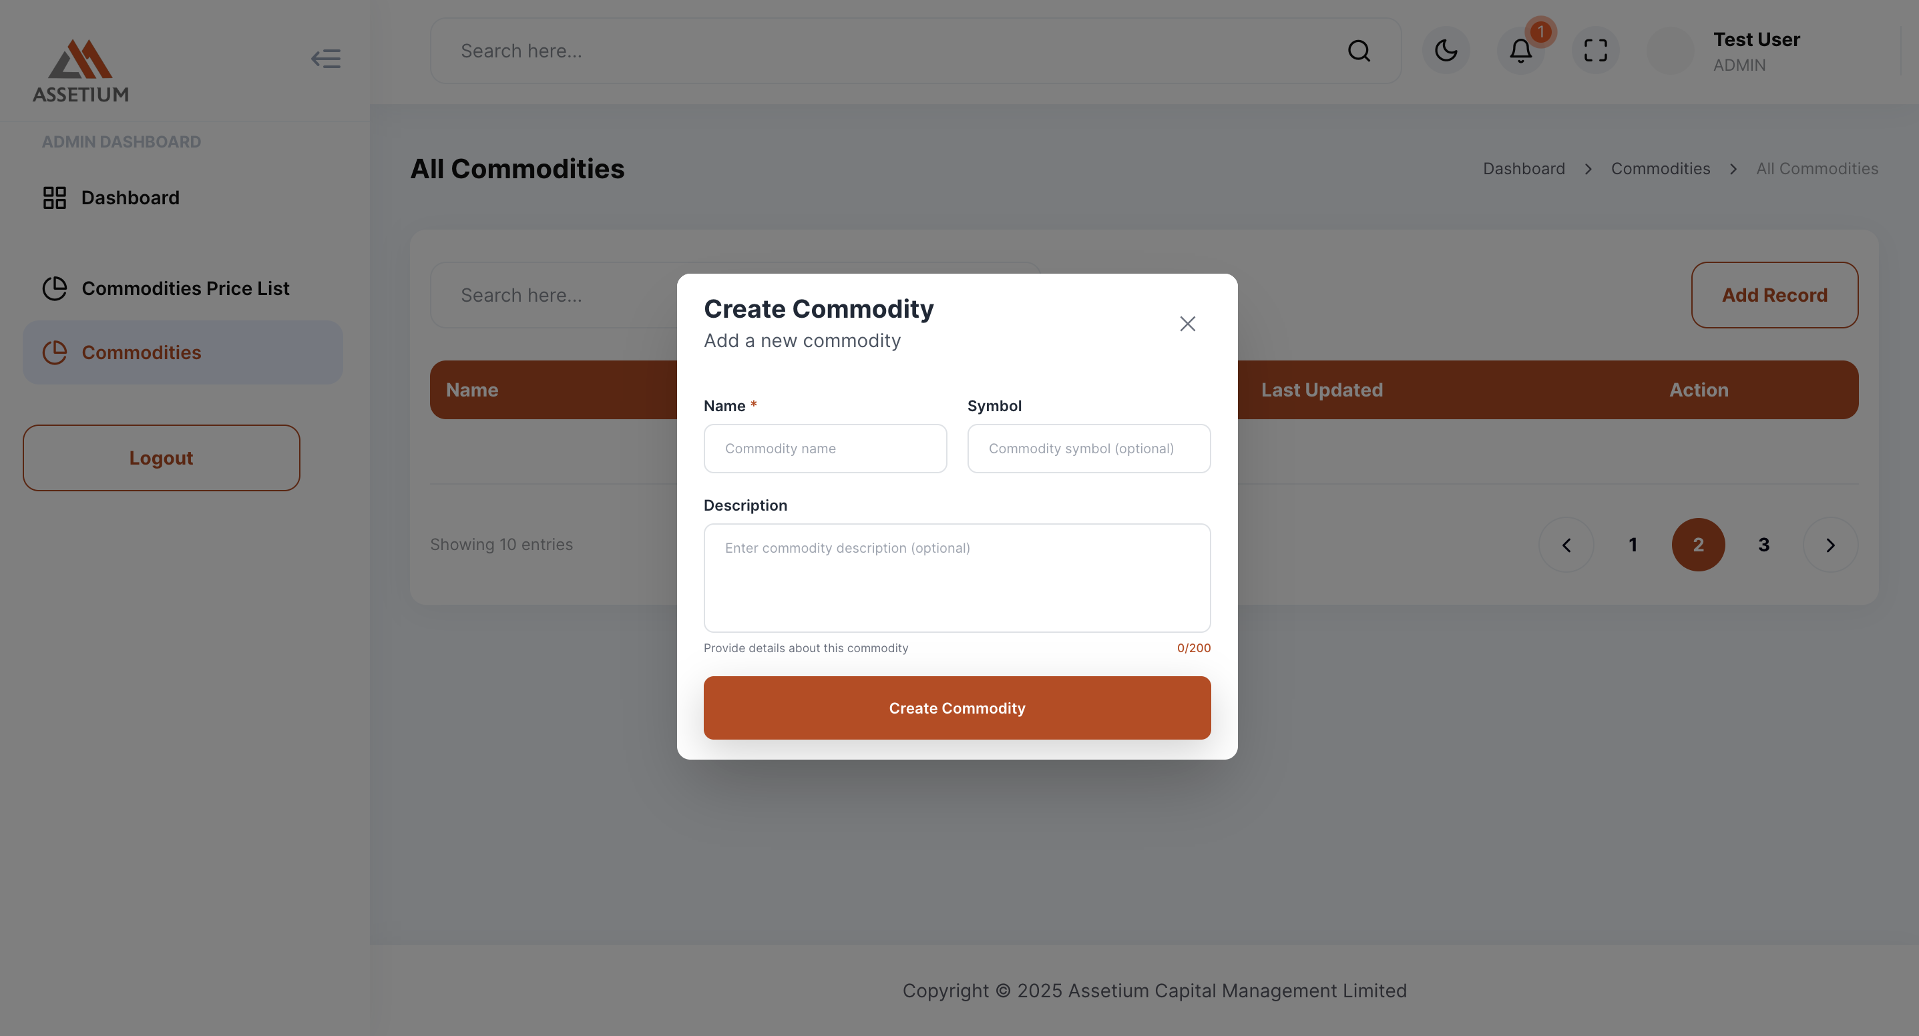Click the Assetium logo
The width and height of the screenshot is (1919, 1036).
(x=80, y=71)
